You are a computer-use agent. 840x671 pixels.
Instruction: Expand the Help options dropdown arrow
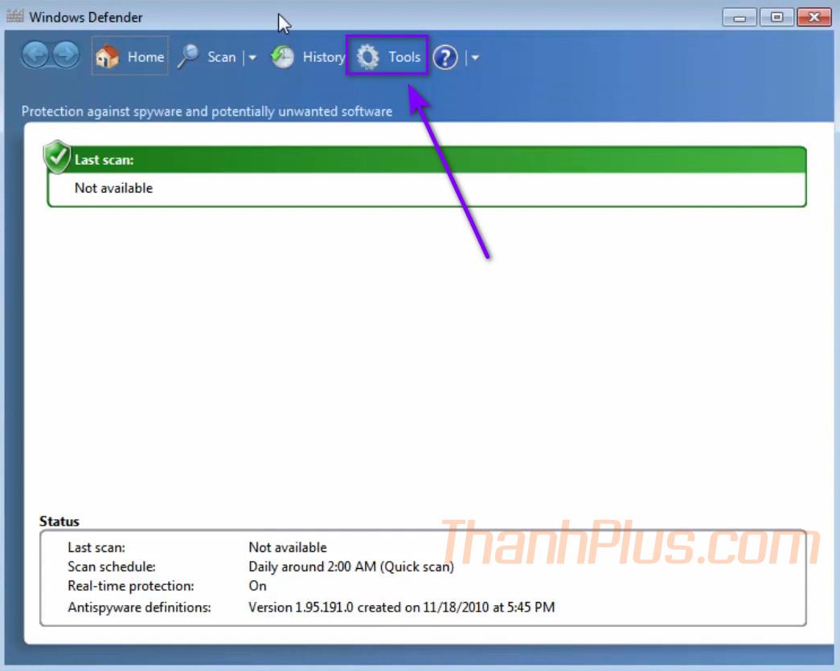tap(475, 58)
